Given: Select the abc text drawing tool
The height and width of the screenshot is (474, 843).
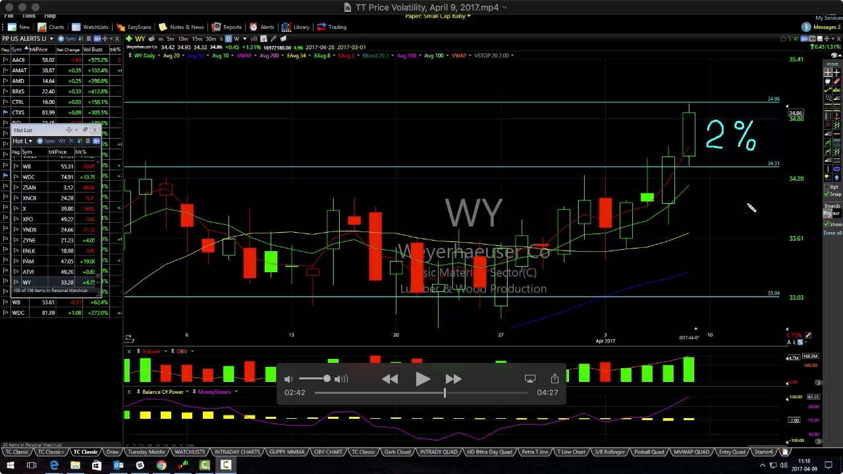Looking at the screenshot, I should 836,90.
